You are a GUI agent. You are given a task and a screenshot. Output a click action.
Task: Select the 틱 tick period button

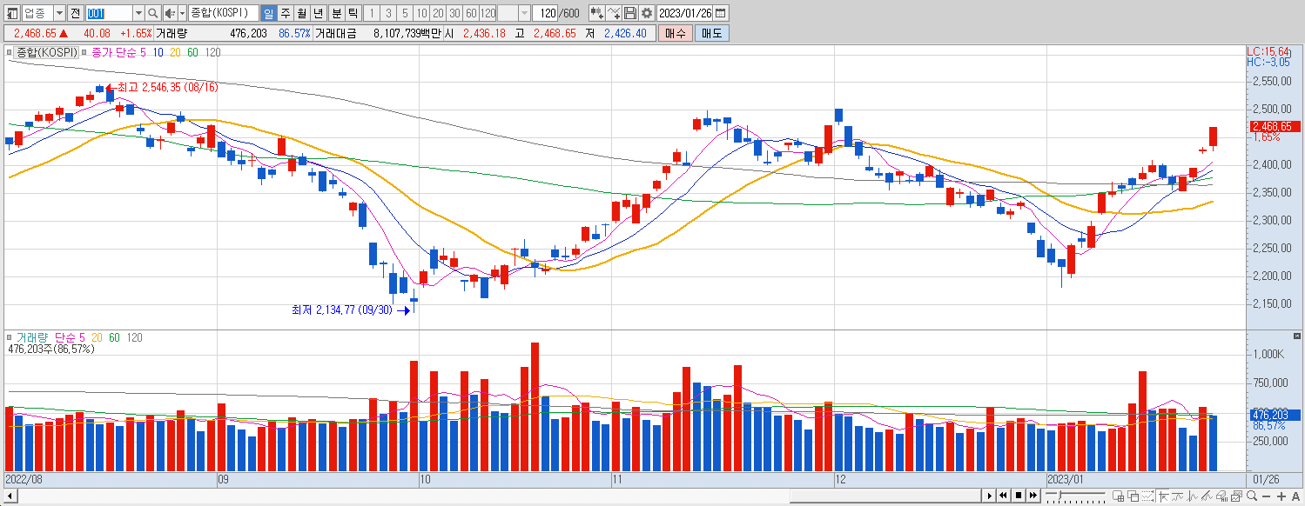point(353,13)
